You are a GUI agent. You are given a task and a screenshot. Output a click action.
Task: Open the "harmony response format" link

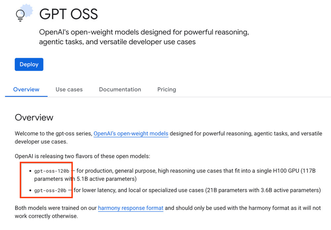click(130, 208)
